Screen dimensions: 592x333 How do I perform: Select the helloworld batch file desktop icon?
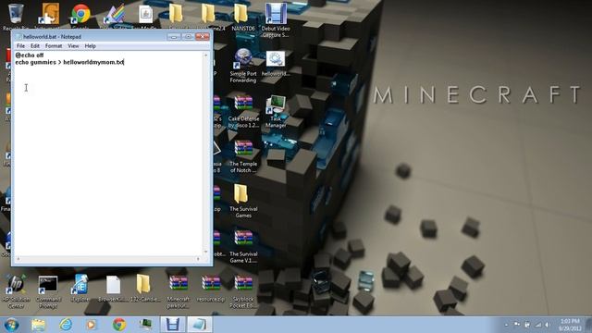point(276,63)
